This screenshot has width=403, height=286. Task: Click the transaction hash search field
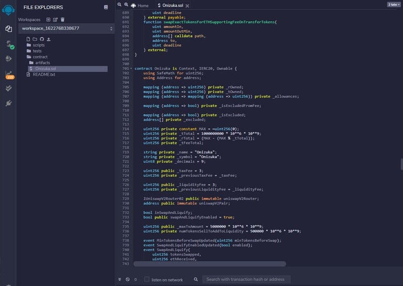(x=245, y=279)
